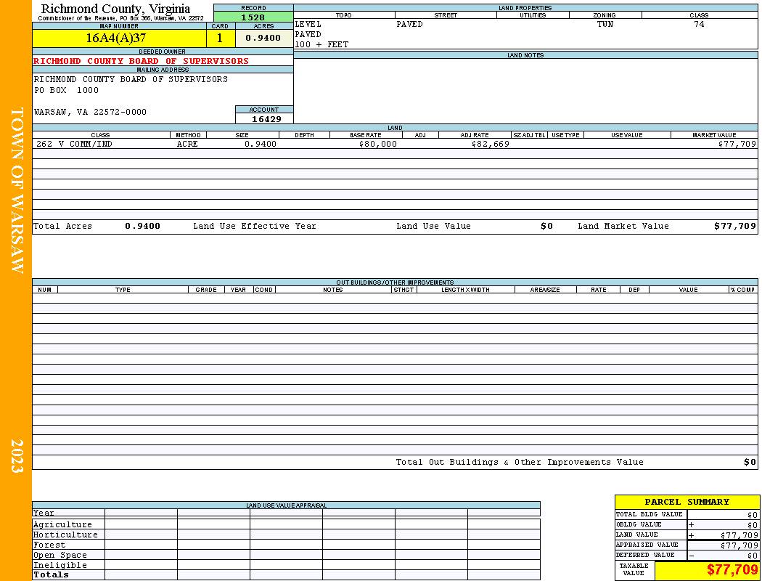Click the MAILING ADDRESS header bar
This screenshot has width=762, height=581.
[163, 70]
